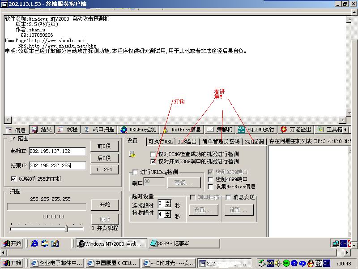The image size is (358, 269).
Task: Decrease 接收超时 spinner value
Action: [x=168, y=217]
